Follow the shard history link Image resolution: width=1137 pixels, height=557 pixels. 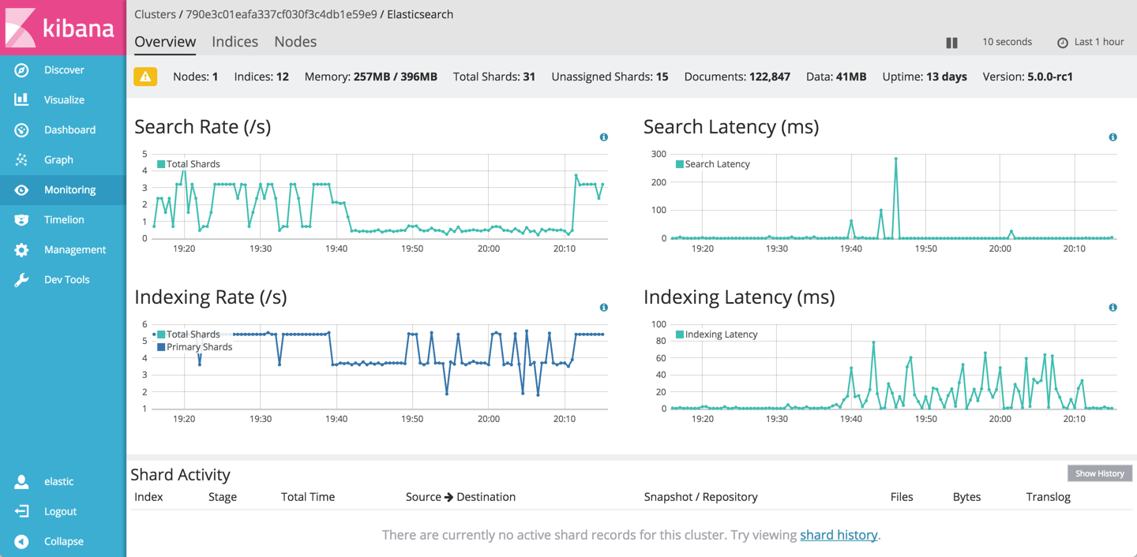[839, 535]
